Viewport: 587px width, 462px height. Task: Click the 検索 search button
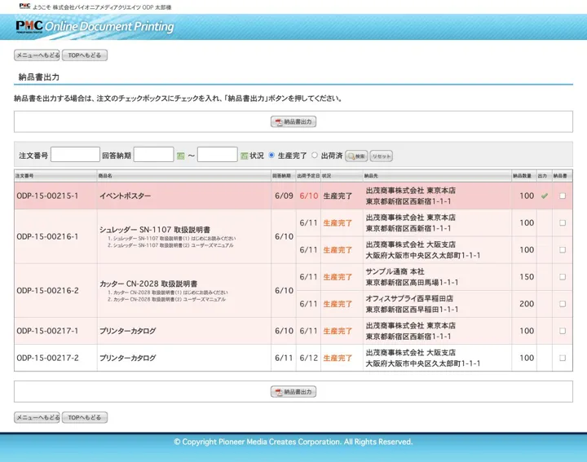[x=356, y=156]
